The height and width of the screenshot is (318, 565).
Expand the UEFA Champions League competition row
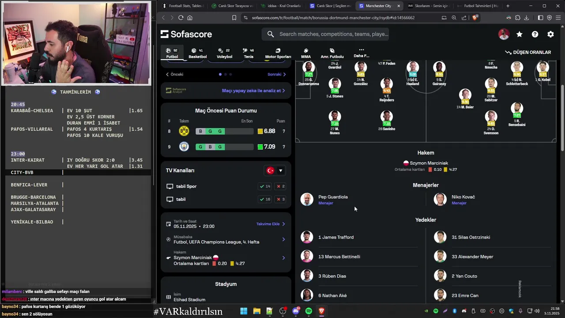pos(226,239)
